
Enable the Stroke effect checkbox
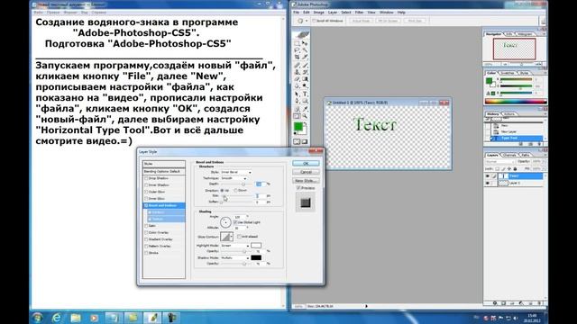tap(146, 253)
